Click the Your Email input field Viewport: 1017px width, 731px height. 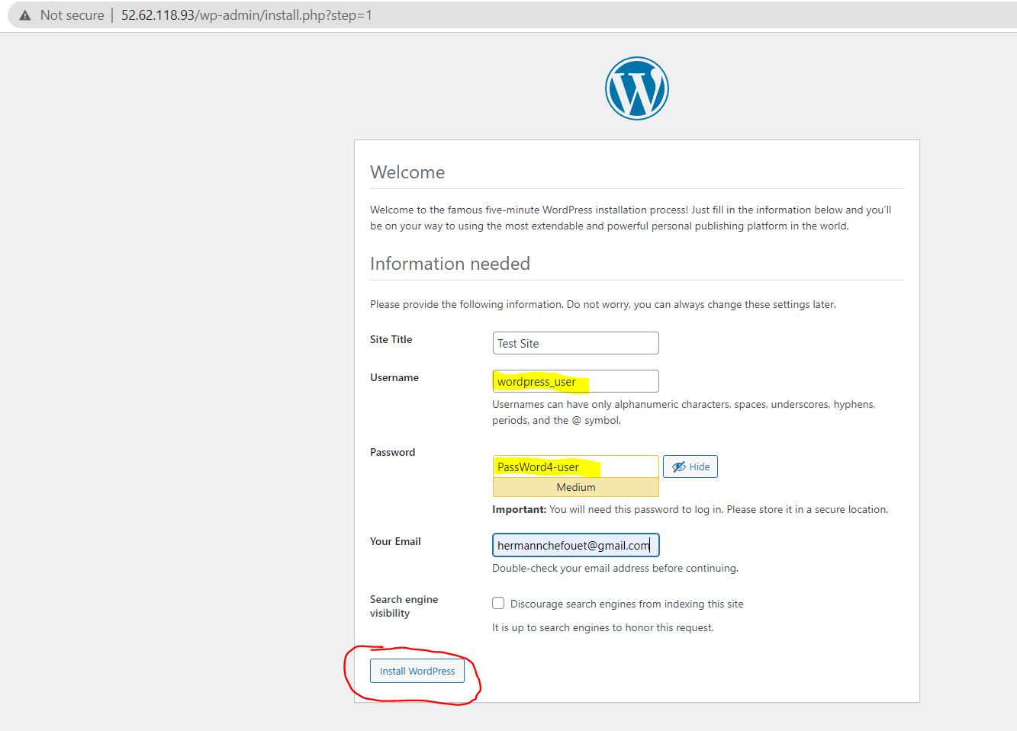click(x=576, y=545)
